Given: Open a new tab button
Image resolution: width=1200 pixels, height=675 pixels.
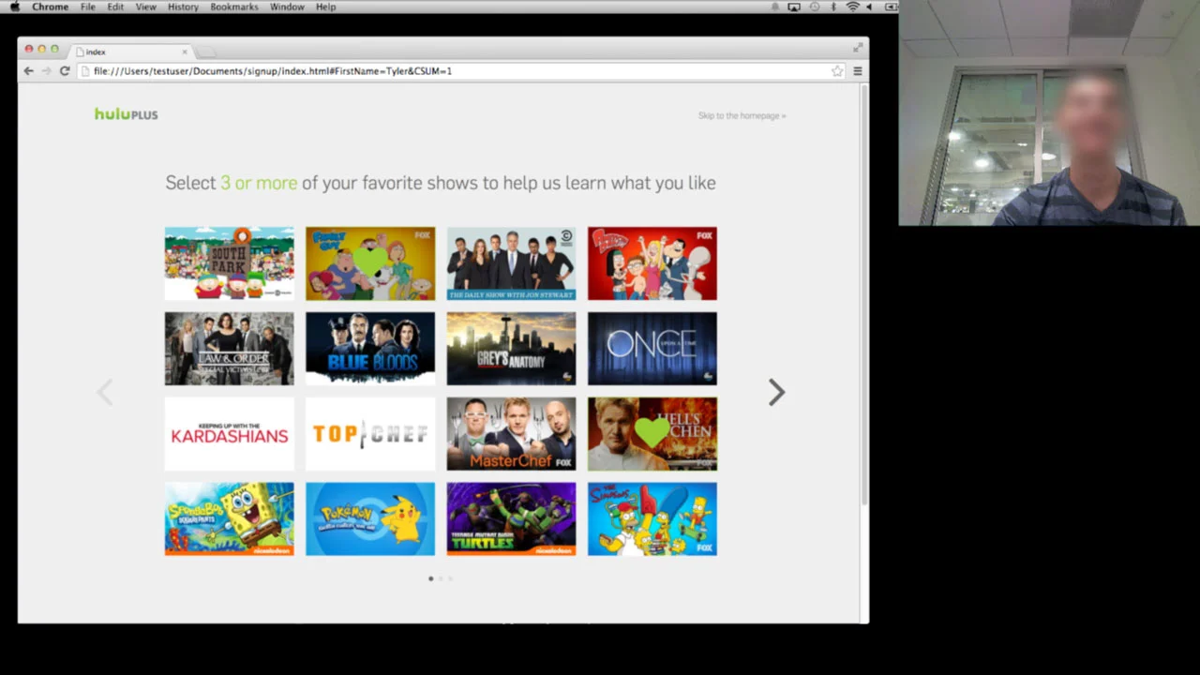Looking at the screenshot, I should [x=207, y=52].
